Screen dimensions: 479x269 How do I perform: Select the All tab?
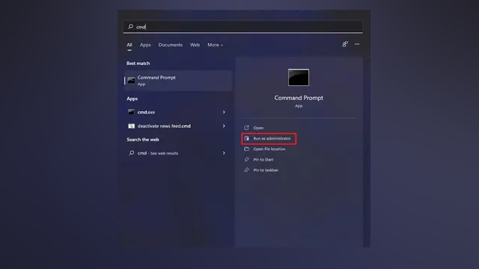(129, 45)
